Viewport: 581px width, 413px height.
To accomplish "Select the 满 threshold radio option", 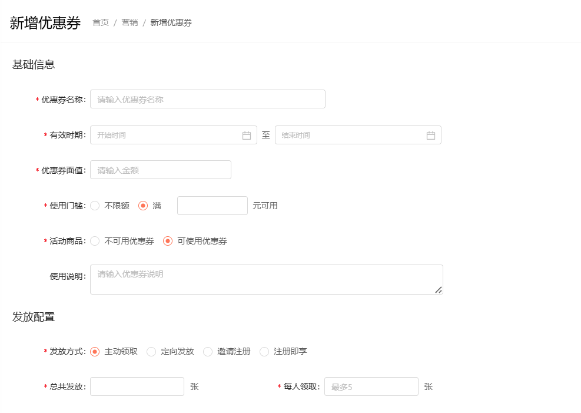I will coord(143,206).
